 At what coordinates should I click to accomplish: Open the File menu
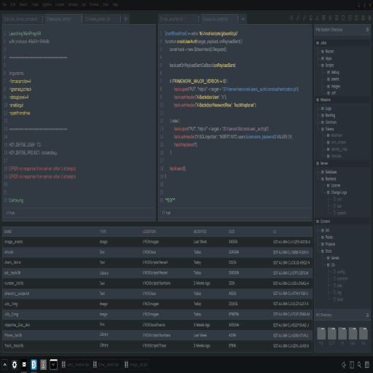(4, 4)
